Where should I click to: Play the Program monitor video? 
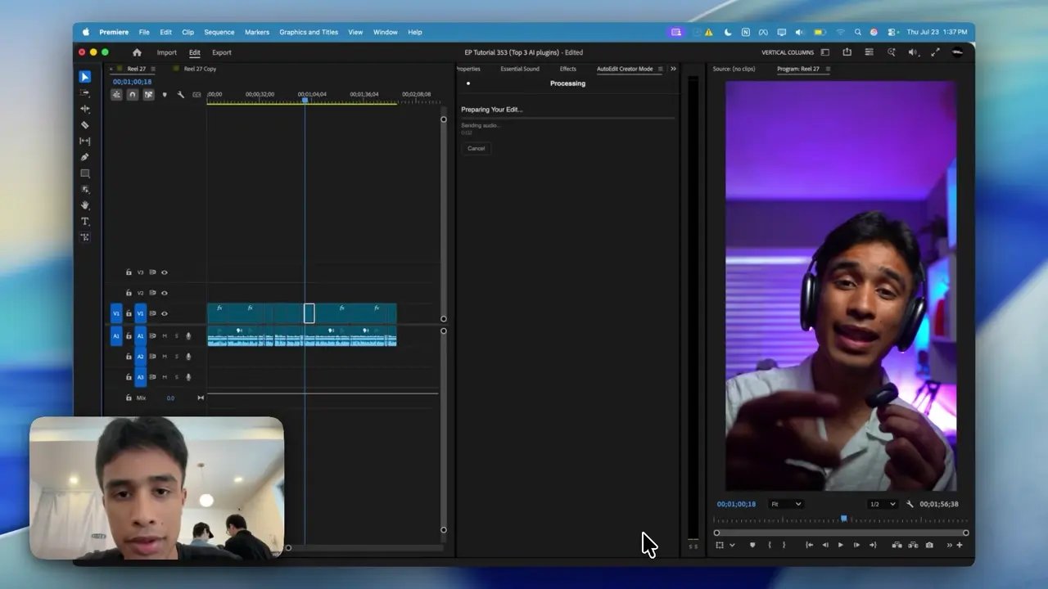coord(840,545)
